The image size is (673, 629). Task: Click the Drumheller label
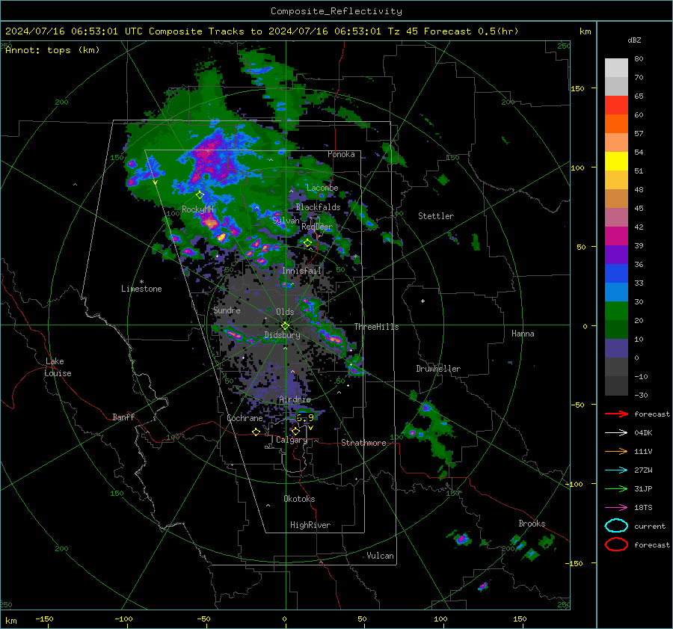pyautogui.click(x=438, y=369)
